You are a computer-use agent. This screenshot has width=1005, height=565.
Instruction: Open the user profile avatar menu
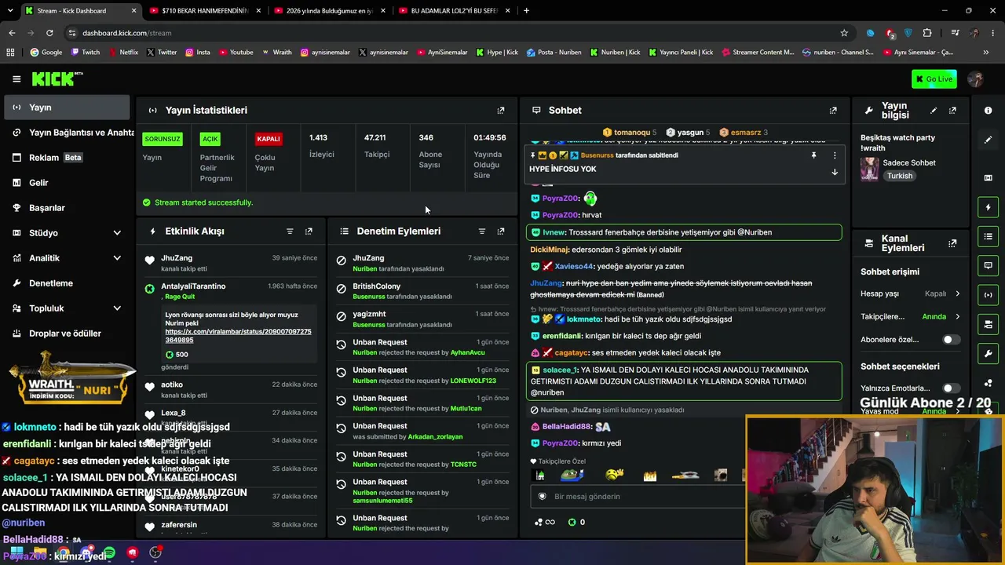coord(976,78)
